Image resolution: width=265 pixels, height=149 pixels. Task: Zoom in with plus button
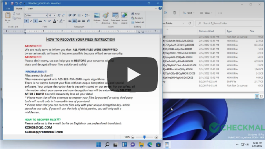[x=156, y=137]
